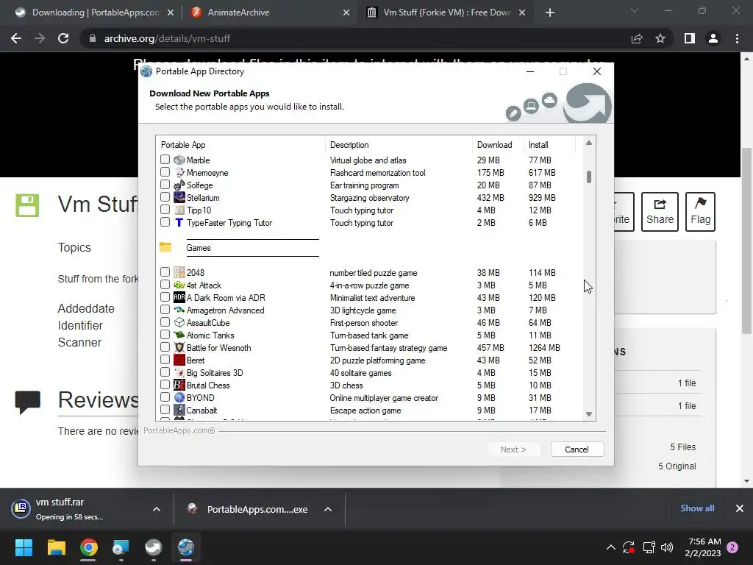Check the Battle for Wesnoth checkbox
753x565 pixels.
click(165, 347)
